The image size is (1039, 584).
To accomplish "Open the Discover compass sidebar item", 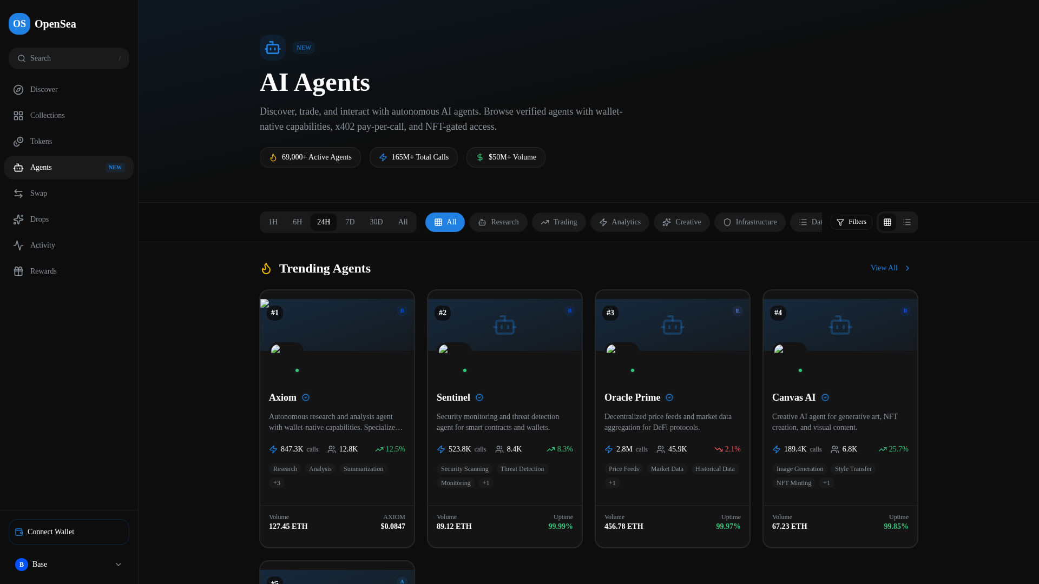I will point(69,90).
